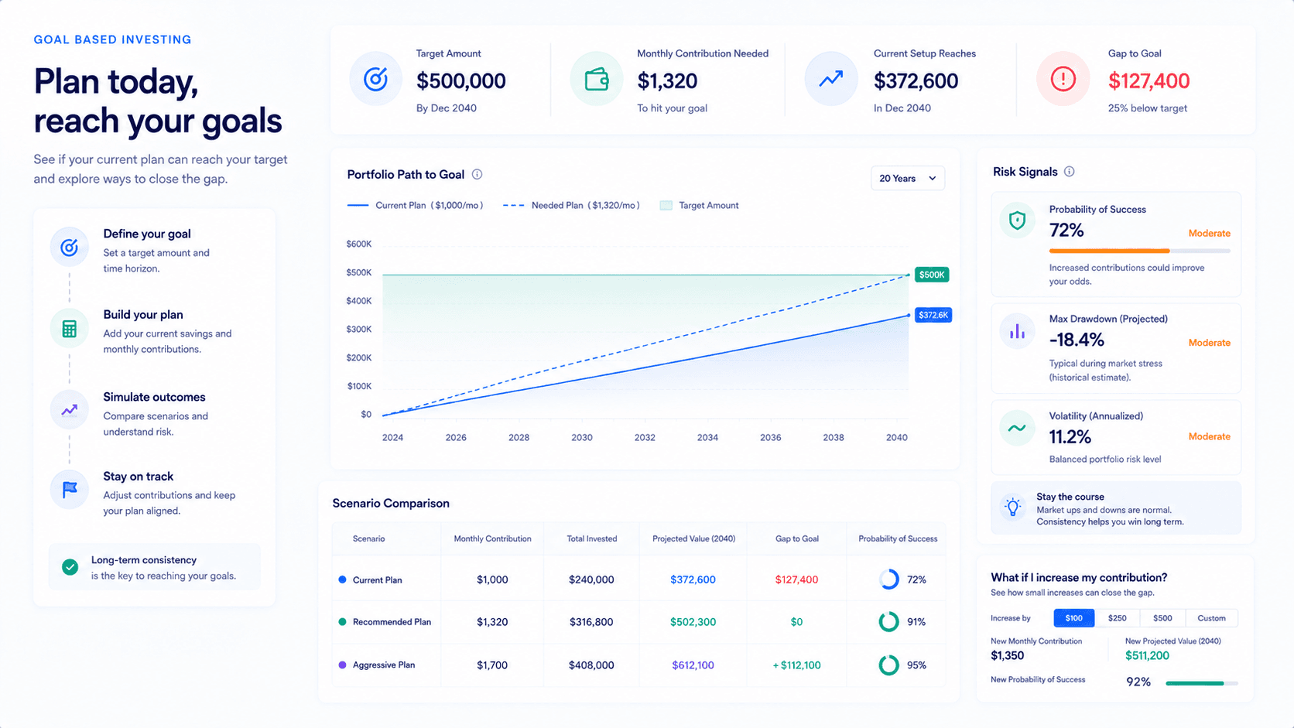Click the Current Setup Reaches trend arrow icon
Image resolution: width=1294 pixels, height=728 pixels.
click(831, 79)
